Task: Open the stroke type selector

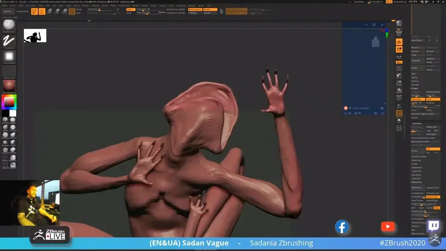Action: [9, 41]
